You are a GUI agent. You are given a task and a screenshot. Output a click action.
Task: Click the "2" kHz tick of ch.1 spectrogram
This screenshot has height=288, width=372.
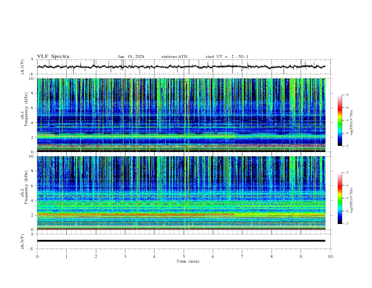[x=34, y=137]
